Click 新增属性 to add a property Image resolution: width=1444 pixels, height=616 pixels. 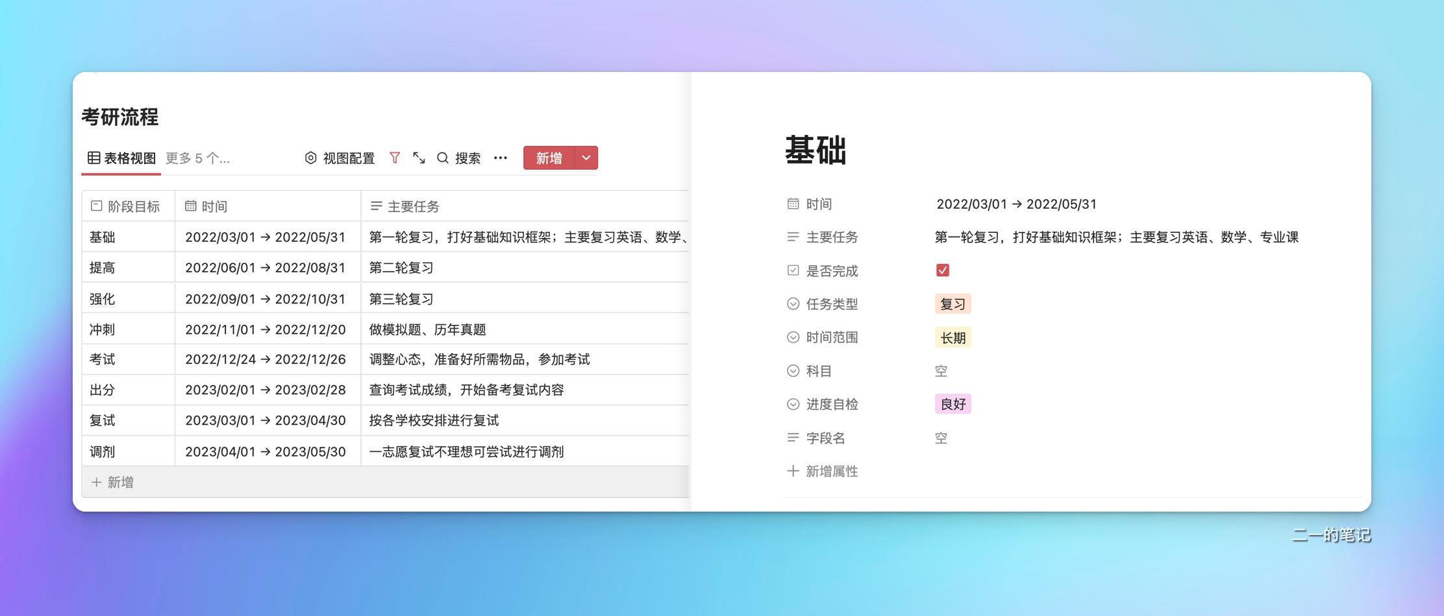point(831,471)
